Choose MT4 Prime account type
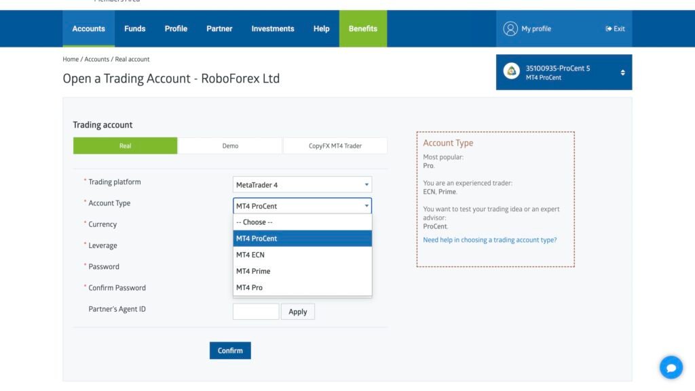The width and height of the screenshot is (695, 391). tap(302, 271)
